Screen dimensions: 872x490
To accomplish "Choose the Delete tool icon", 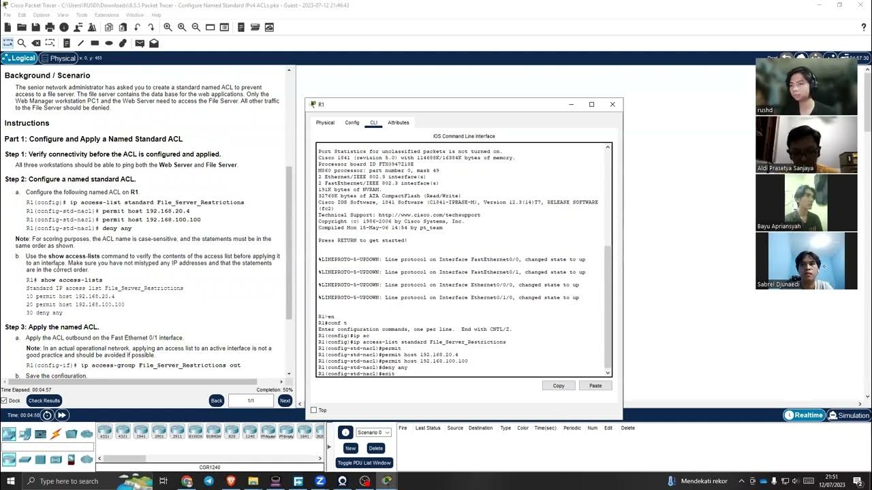I will point(36,43).
